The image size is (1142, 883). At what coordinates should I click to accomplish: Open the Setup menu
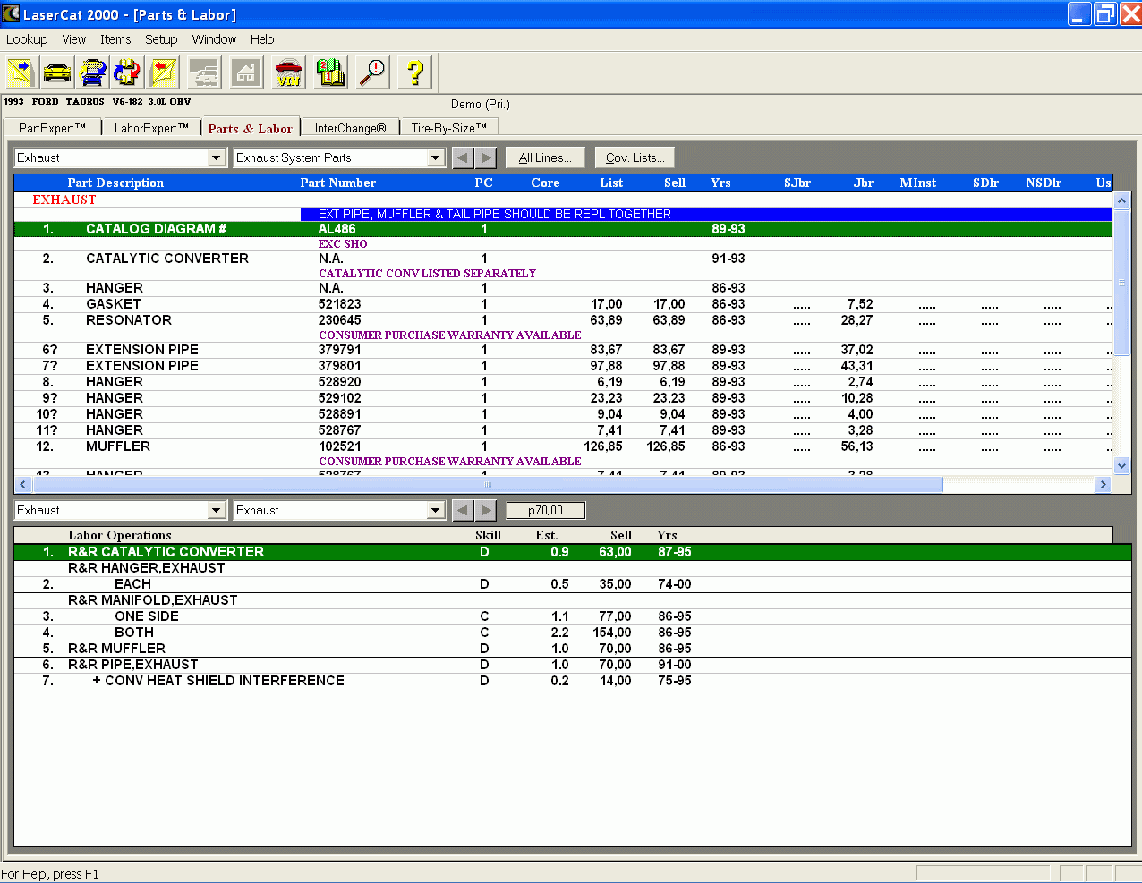click(161, 39)
